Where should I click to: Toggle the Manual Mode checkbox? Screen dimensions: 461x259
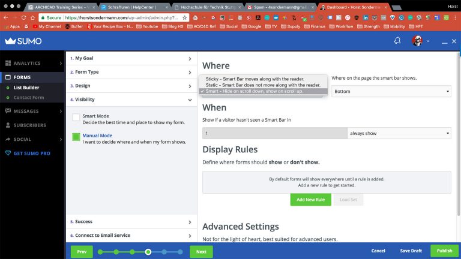point(76,137)
